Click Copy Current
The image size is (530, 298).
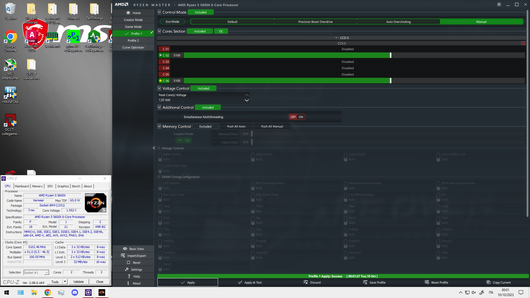pos(499,282)
